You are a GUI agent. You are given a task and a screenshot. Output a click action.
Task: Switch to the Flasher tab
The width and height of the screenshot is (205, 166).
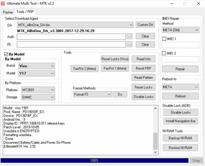8,12
